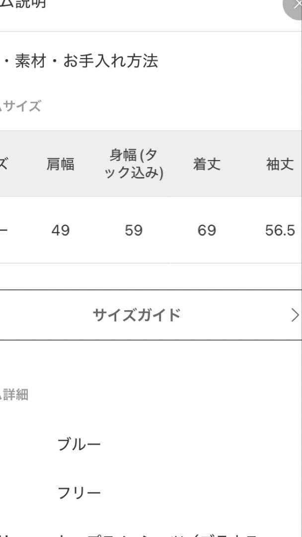Select the ブルー color option
Image resolution: width=302 pixels, height=537 pixels.
click(80, 443)
